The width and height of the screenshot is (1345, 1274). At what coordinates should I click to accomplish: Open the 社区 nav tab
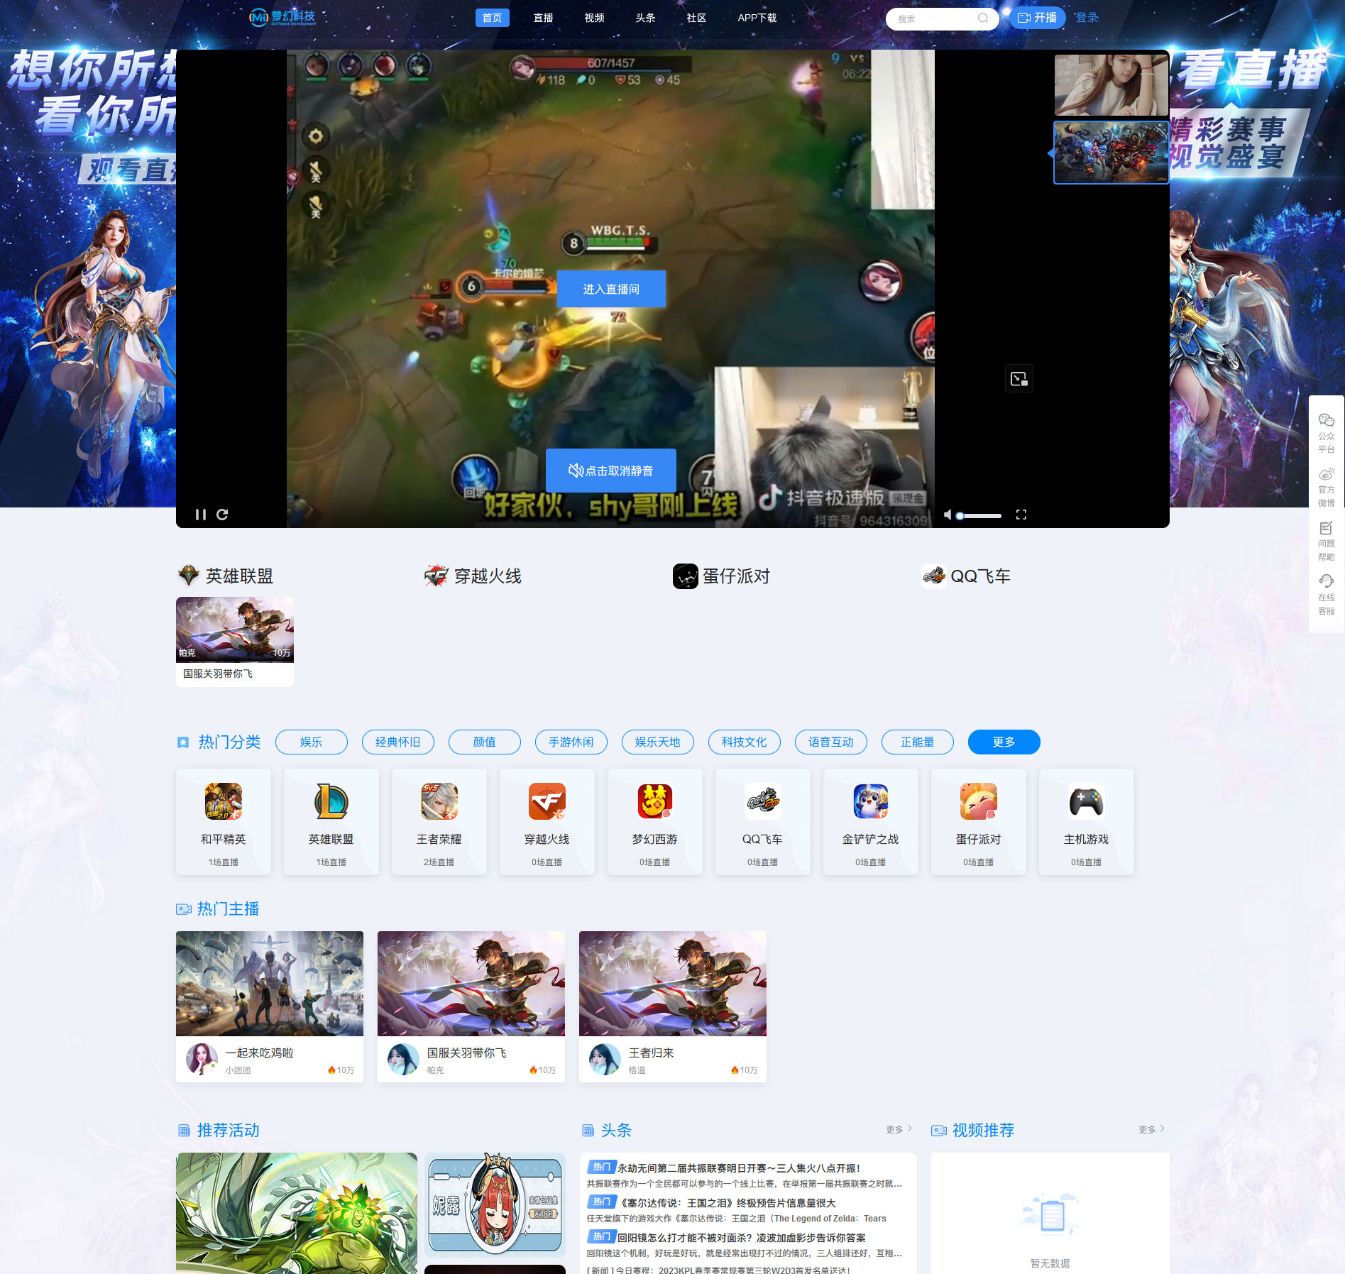tap(696, 18)
